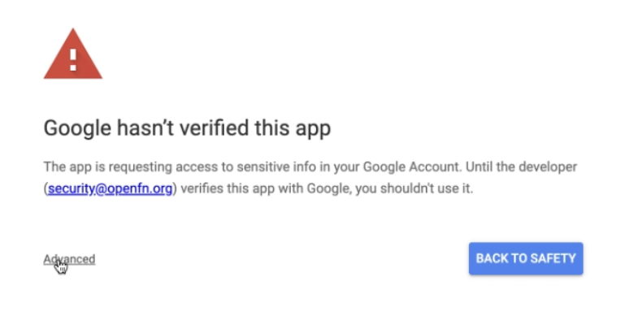Click the word "security" in the email link
This screenshot has height=320, width=629.
pos(71,188)
